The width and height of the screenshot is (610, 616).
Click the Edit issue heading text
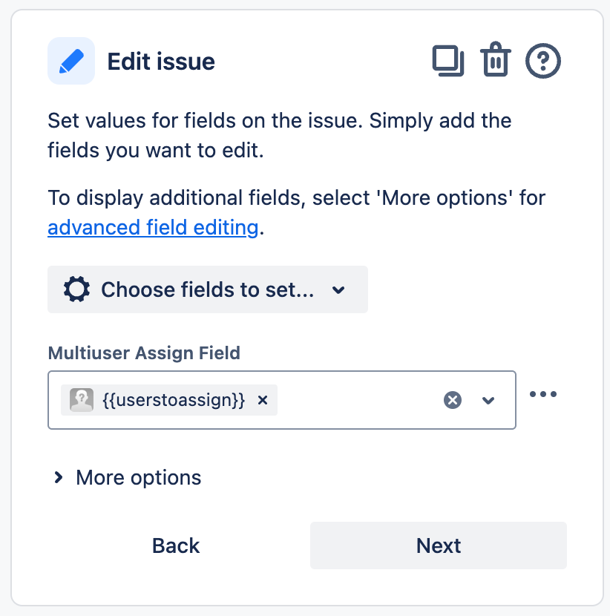tap(161, 61)
